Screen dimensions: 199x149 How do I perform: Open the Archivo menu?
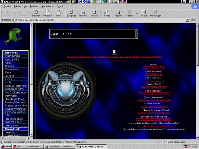coord(7,7)
